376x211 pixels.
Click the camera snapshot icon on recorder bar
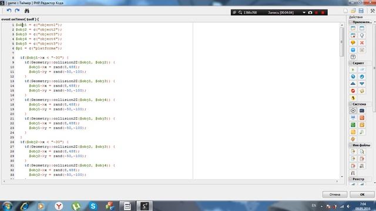tap(310, 12)
